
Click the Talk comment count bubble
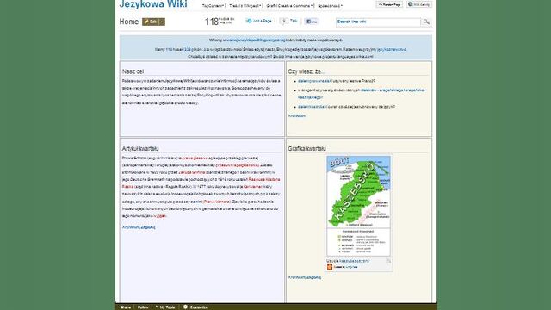284,21
